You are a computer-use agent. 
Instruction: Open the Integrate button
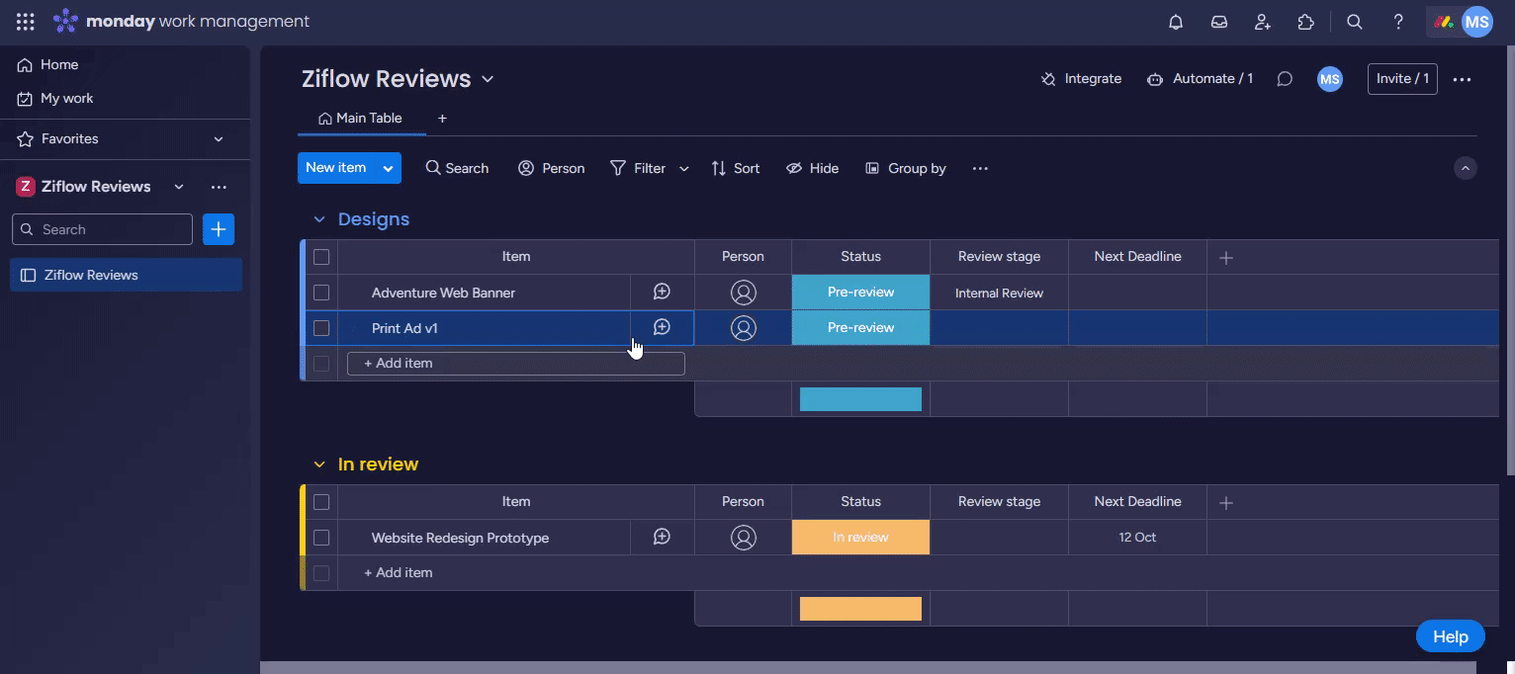coord(1081,79)
